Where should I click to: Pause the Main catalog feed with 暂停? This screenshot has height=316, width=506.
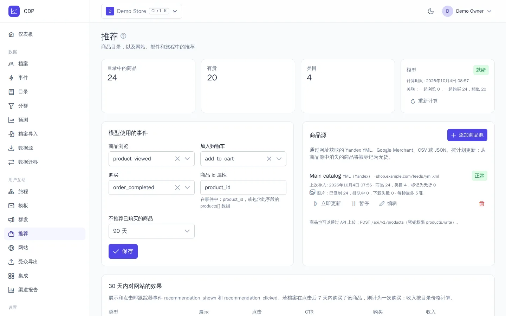click(x=360, y=204)
